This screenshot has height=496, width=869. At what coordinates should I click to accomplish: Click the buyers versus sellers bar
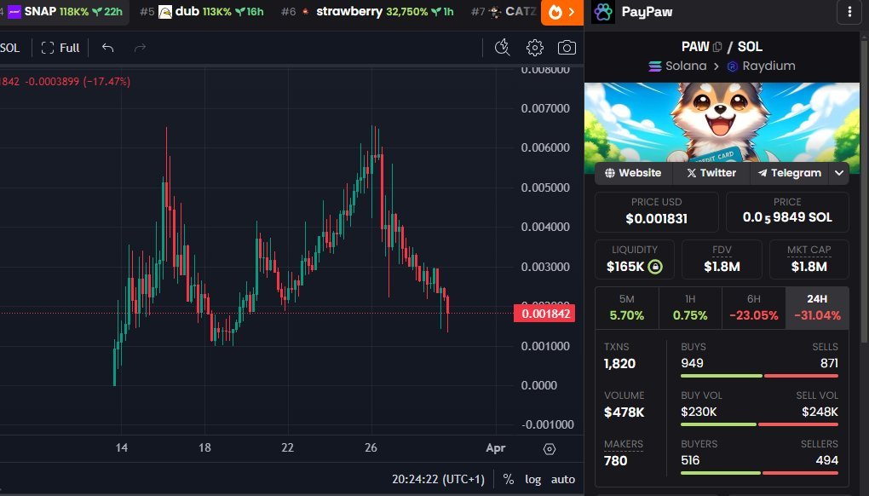(759, 473)
